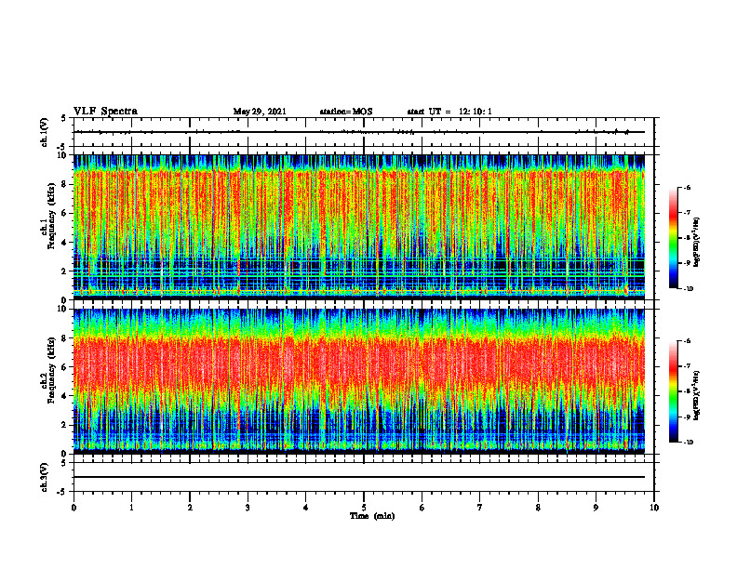Click the "-9" label on ch.2 color bar

coord(687,417)
